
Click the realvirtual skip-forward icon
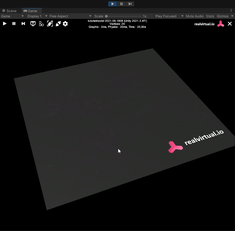click(23, 24)
